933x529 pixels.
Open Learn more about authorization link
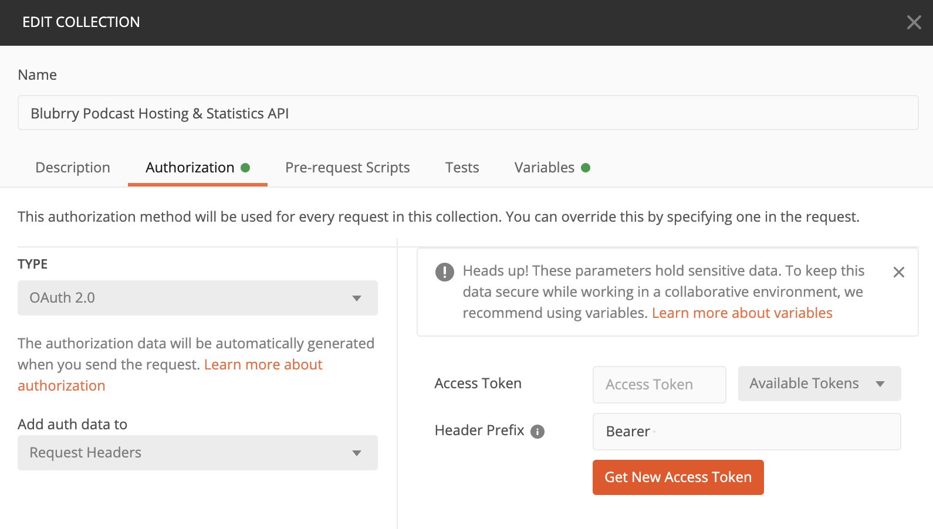click(x=170, y=375)
